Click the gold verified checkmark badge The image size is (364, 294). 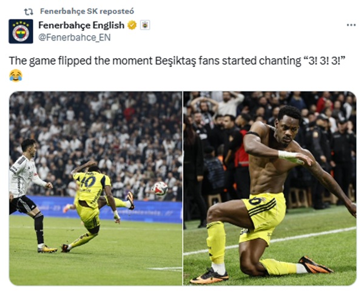[132, 25]
